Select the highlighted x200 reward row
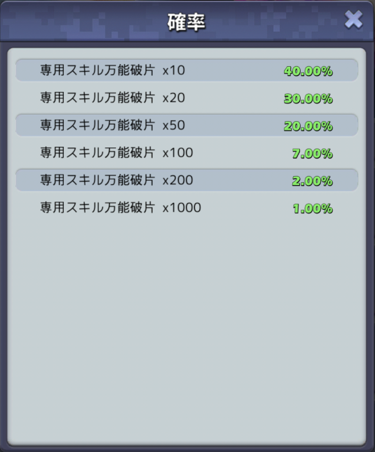This screenshot has height=452, width=375. point(187,180)
